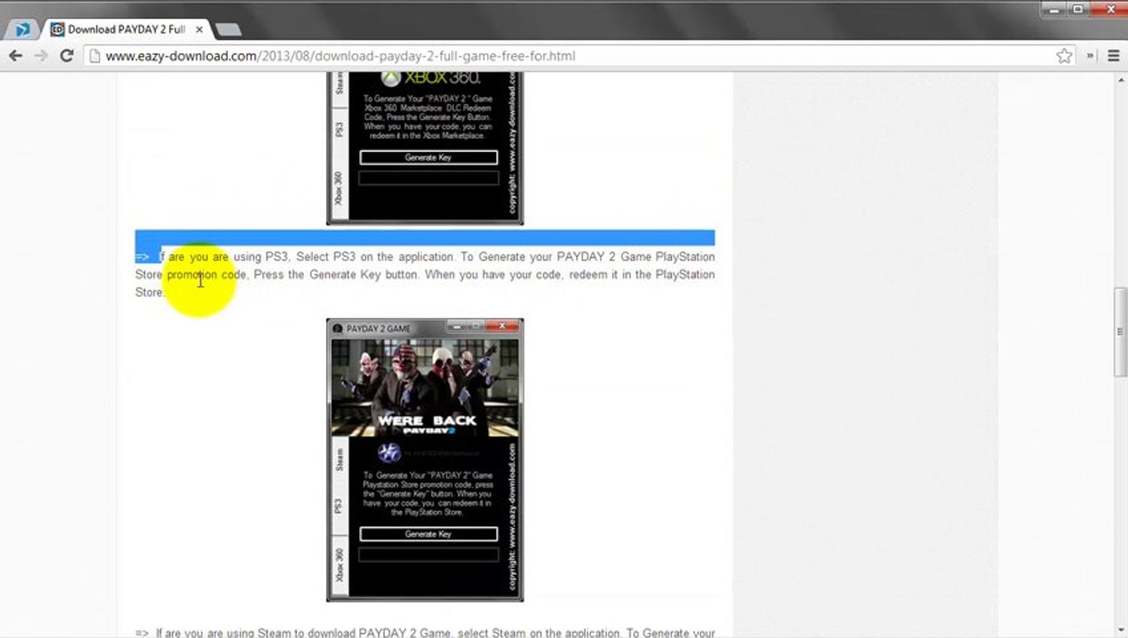
Task: Minimize the Chrome window
Action: 1053,9
